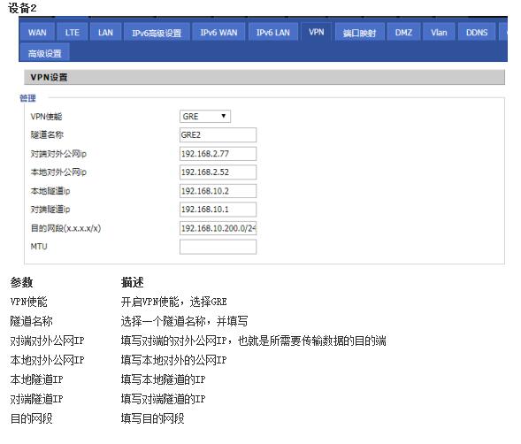Click the 参数 column heading
Image resolution: width=521 pixels, height=444 pixels.
(x=21, y=282)
